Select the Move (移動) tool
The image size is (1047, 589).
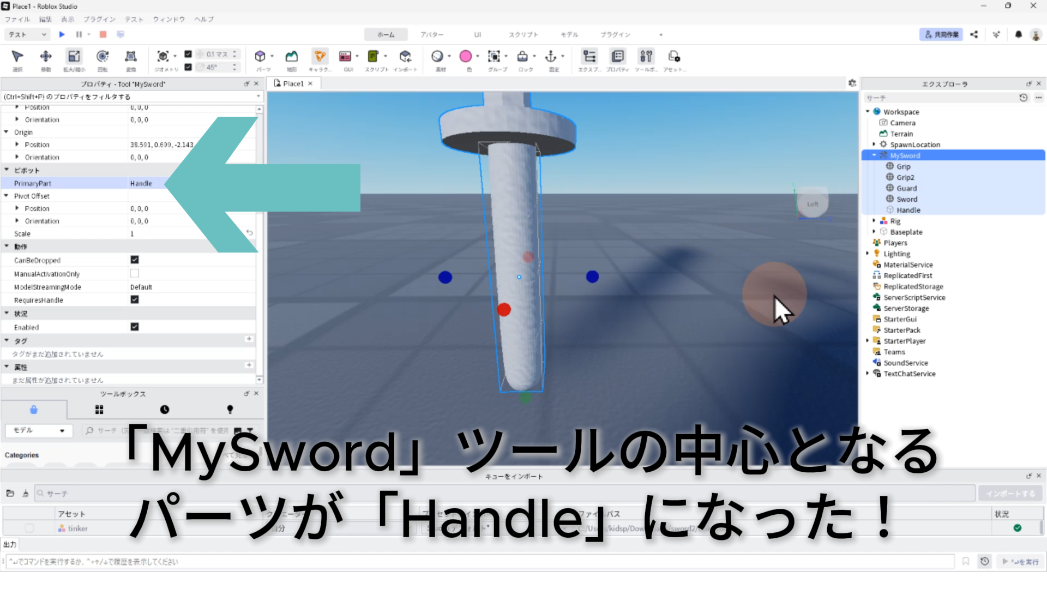(46, 57)
